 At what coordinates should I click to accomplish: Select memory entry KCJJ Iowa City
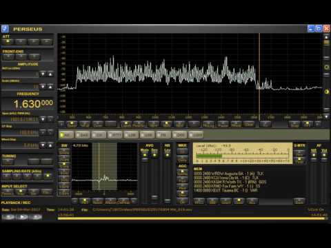pyautogui.click(x=226, y=178)
